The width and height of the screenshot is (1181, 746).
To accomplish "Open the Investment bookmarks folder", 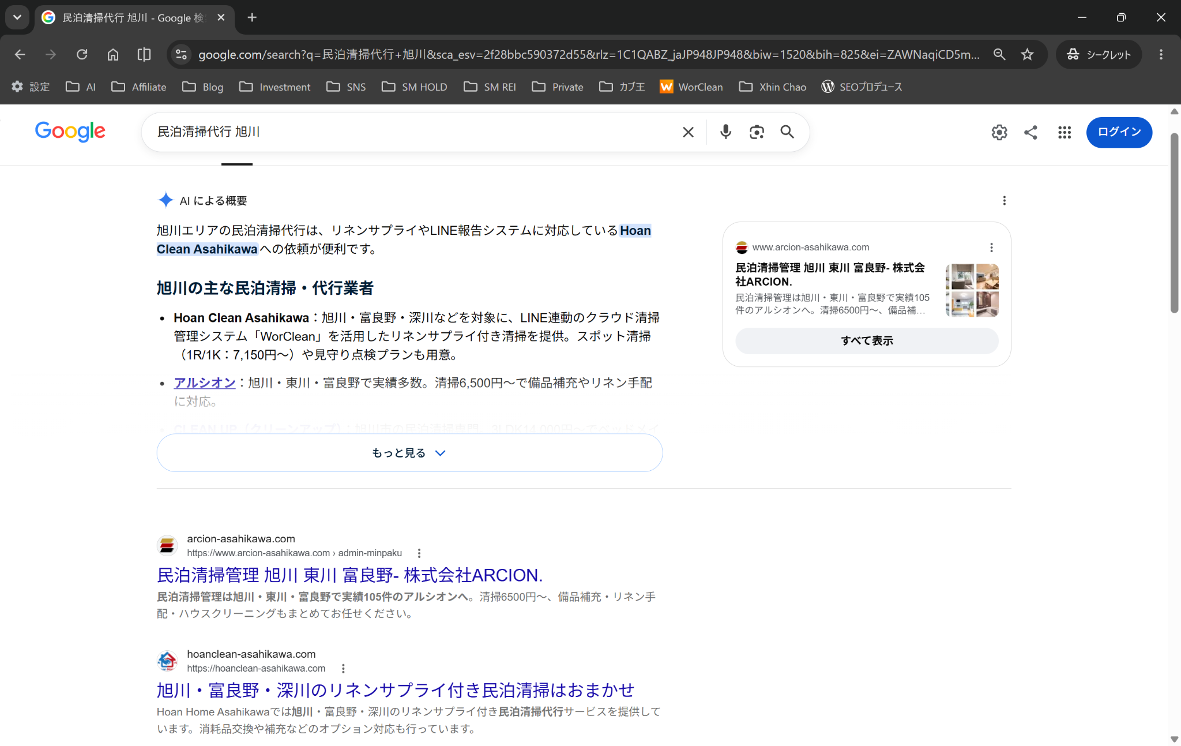I will pyautogui.click(x=275, y=87).
